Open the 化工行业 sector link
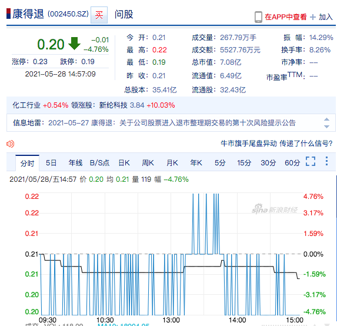Screen dimensions: 337x326 (x=26, y=105)
